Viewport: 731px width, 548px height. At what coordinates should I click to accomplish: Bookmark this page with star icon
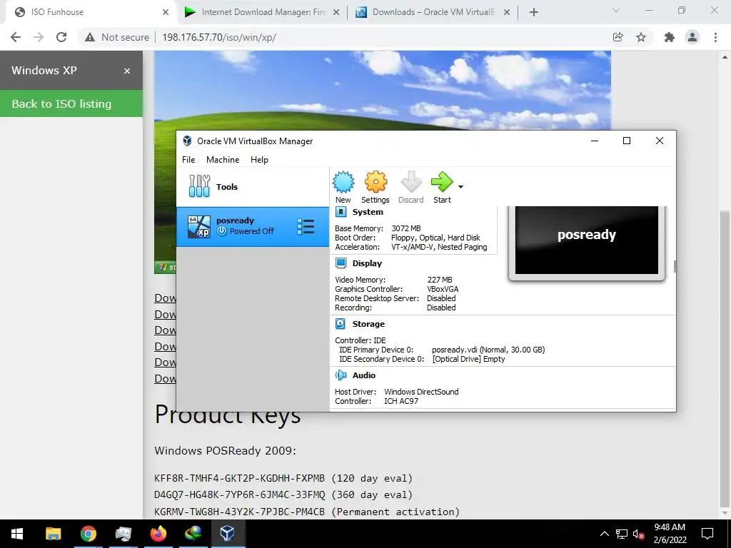(x=641, y=37)
